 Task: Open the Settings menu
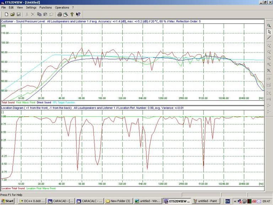[31, 7]
